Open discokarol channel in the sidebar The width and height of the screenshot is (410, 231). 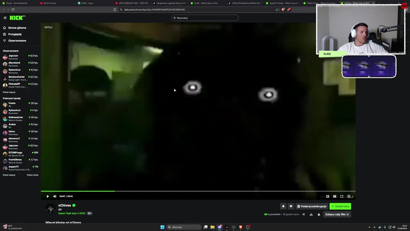click(x=20, y=64)
